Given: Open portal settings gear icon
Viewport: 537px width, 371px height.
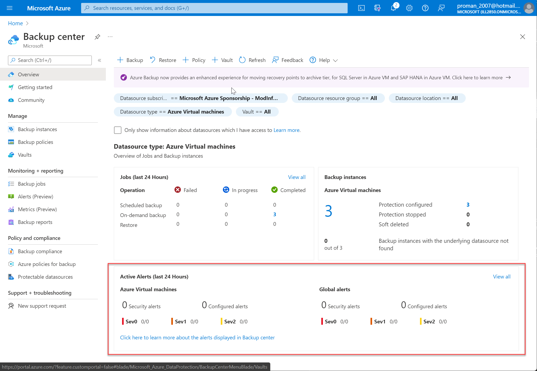Looking at the screenshot, I should tap(409, 8).
